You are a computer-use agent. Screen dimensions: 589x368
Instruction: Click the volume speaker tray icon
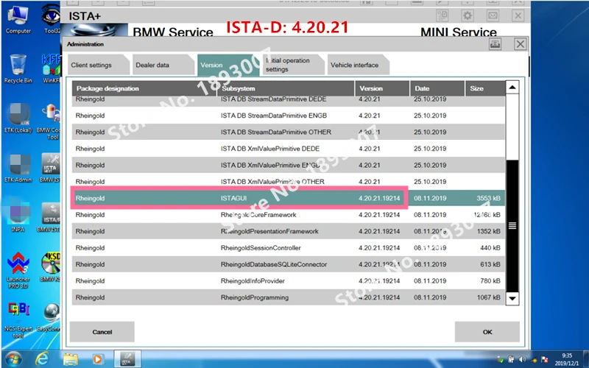522,359
